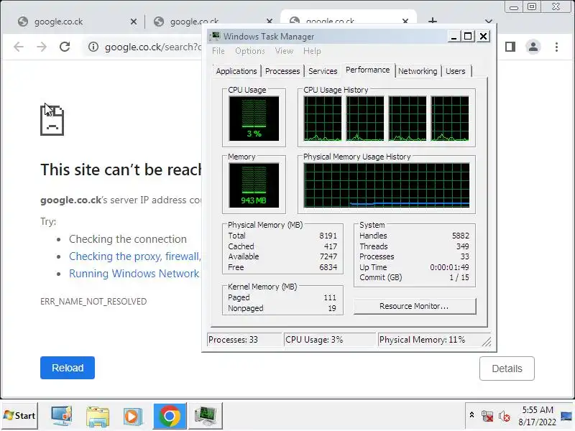Close the first google.co.ck tab
The height and width of the screenshot is (431, 575).
[134, 22]
